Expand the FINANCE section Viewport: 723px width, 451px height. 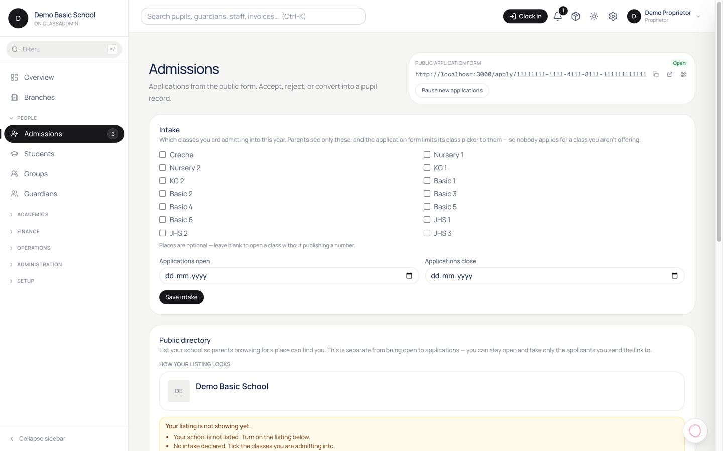[25, 232]
